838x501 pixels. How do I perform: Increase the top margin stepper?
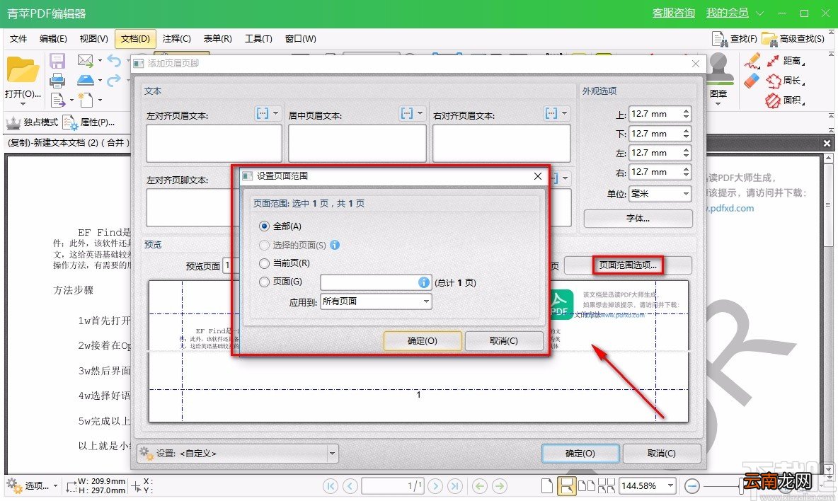[x=687, y=110]
